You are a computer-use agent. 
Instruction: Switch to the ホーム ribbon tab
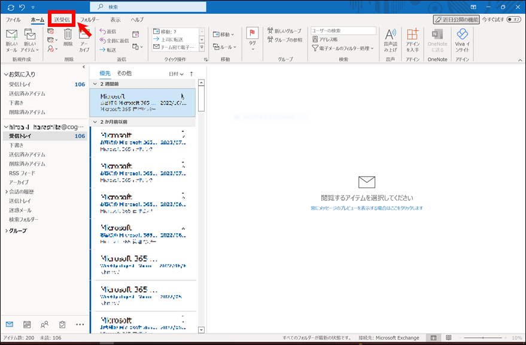pyautogui.click(x=37, y=20)
